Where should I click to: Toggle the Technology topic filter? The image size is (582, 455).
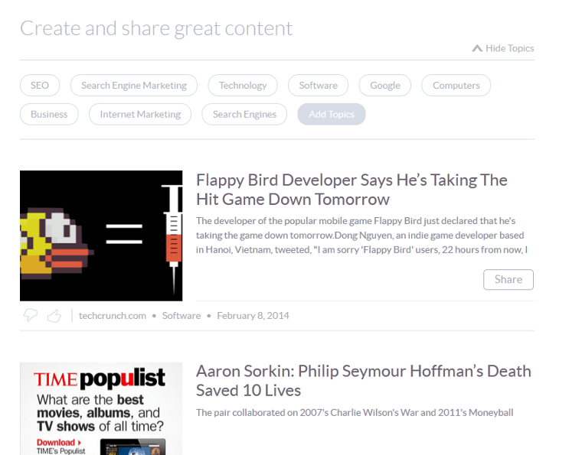click(x=243, y=85)
